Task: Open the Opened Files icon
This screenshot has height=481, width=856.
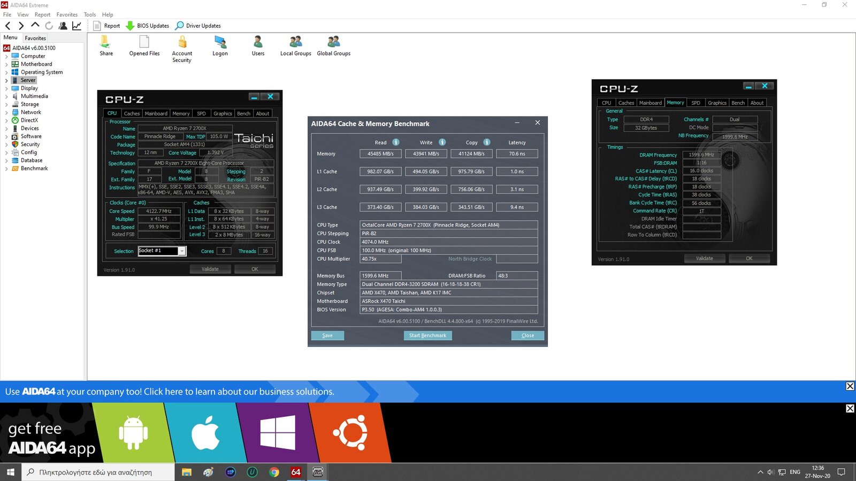Action: point(144,46)
